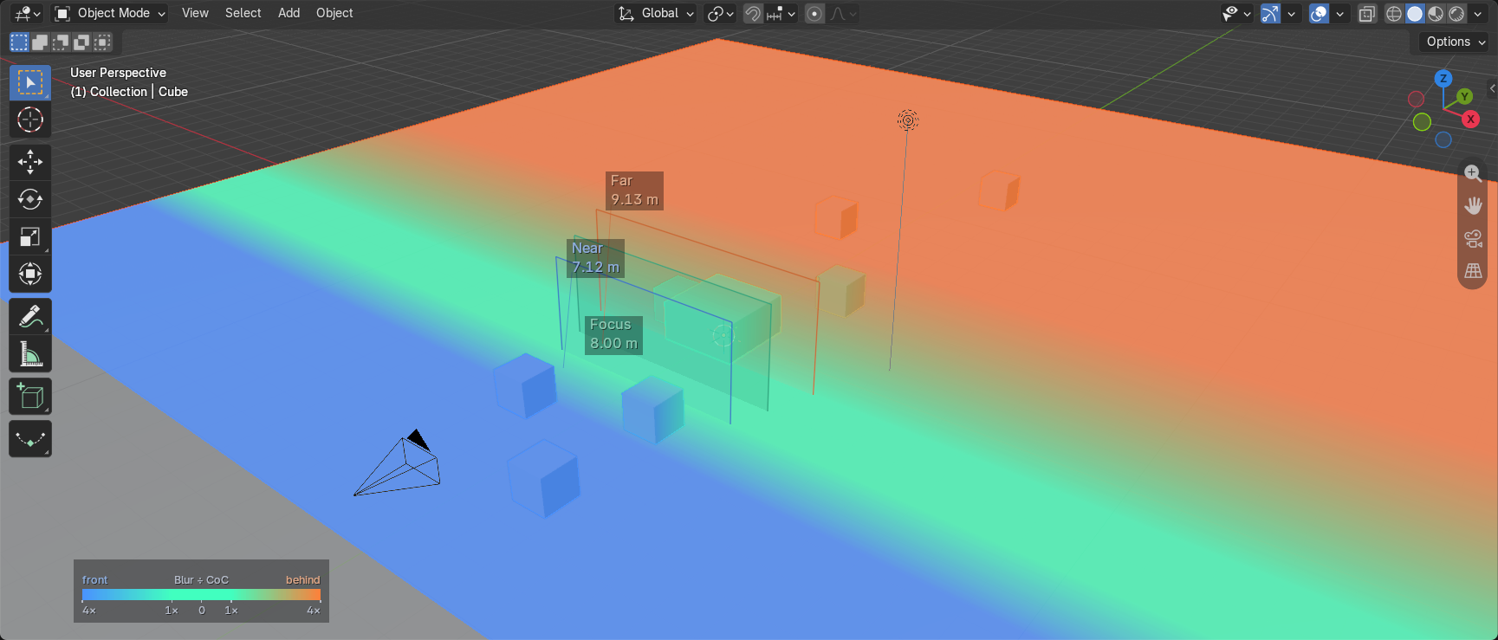Set selection mode to invert
This screenshot has width=1498, height=640.
[x=81, y=42]
